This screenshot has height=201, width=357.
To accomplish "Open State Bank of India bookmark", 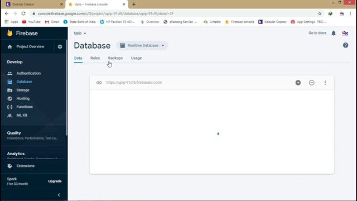I will (80, 22).
